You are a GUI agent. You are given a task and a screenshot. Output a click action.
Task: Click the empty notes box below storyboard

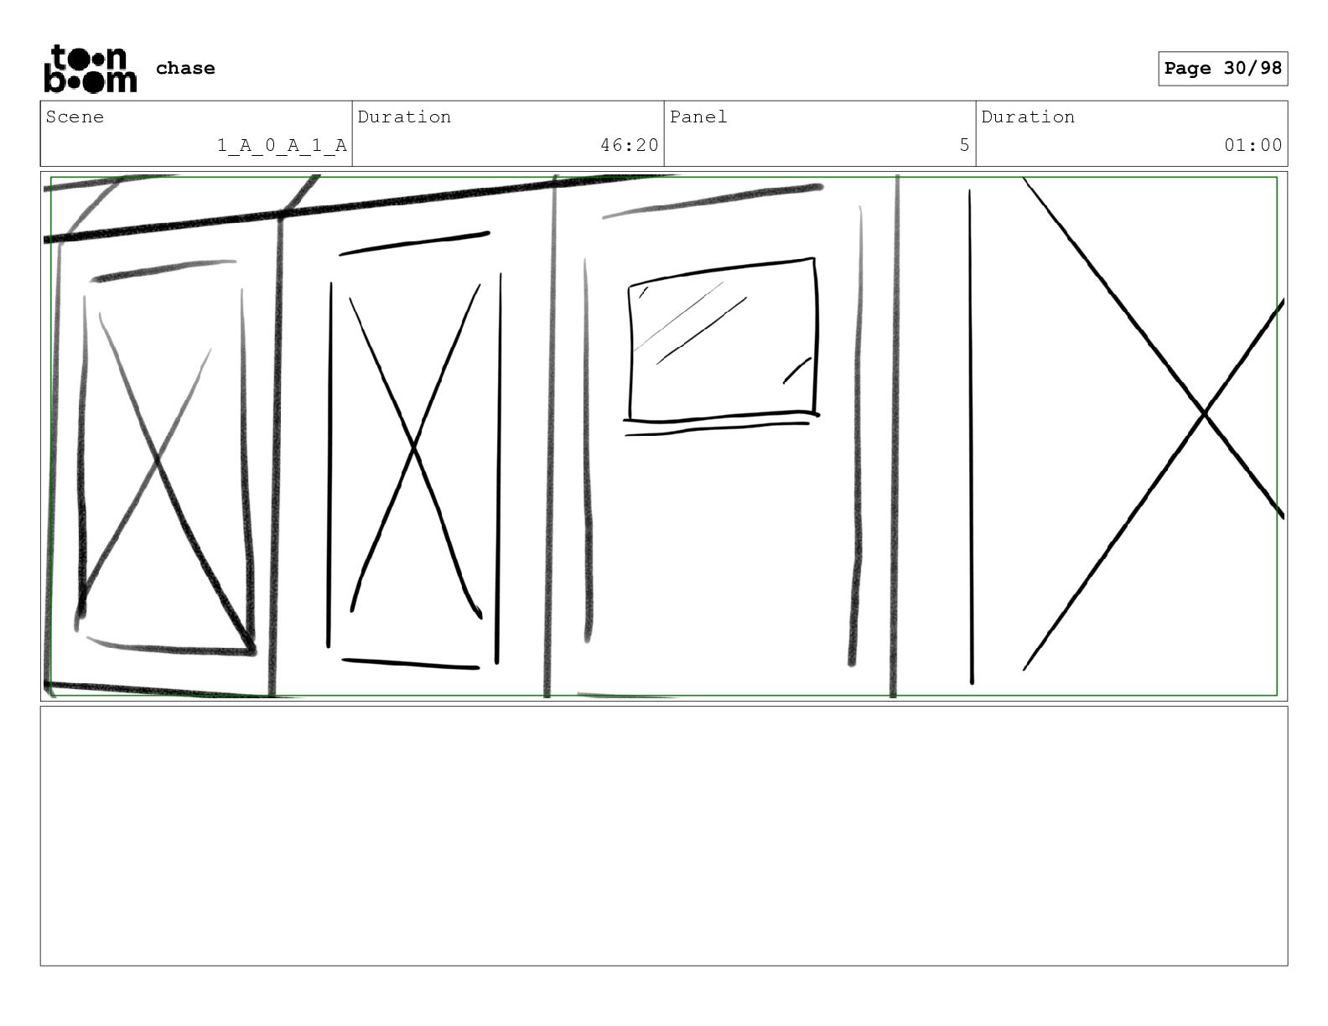664,836
